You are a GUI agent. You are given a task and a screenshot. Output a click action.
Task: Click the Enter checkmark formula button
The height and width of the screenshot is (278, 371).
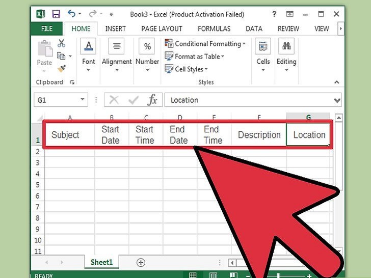pyautogui.click(x=133, y=100)
